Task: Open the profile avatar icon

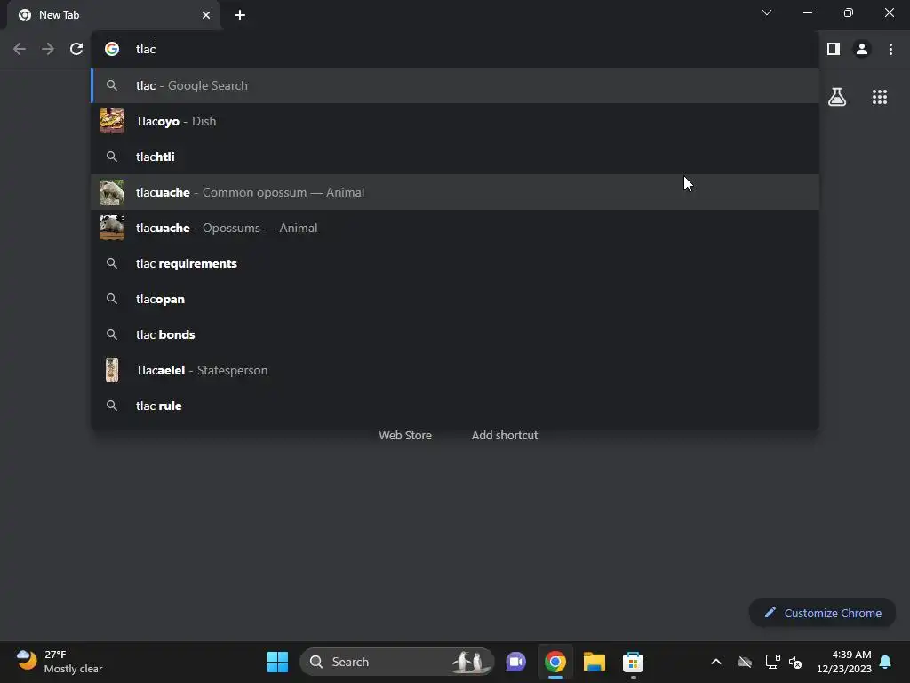Action: pyautogui.click(x=862, y=50)
